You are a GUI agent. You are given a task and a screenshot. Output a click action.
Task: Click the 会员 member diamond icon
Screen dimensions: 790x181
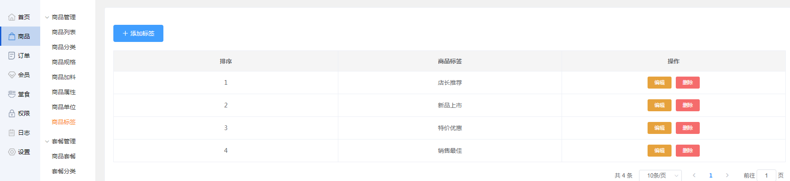12,75
